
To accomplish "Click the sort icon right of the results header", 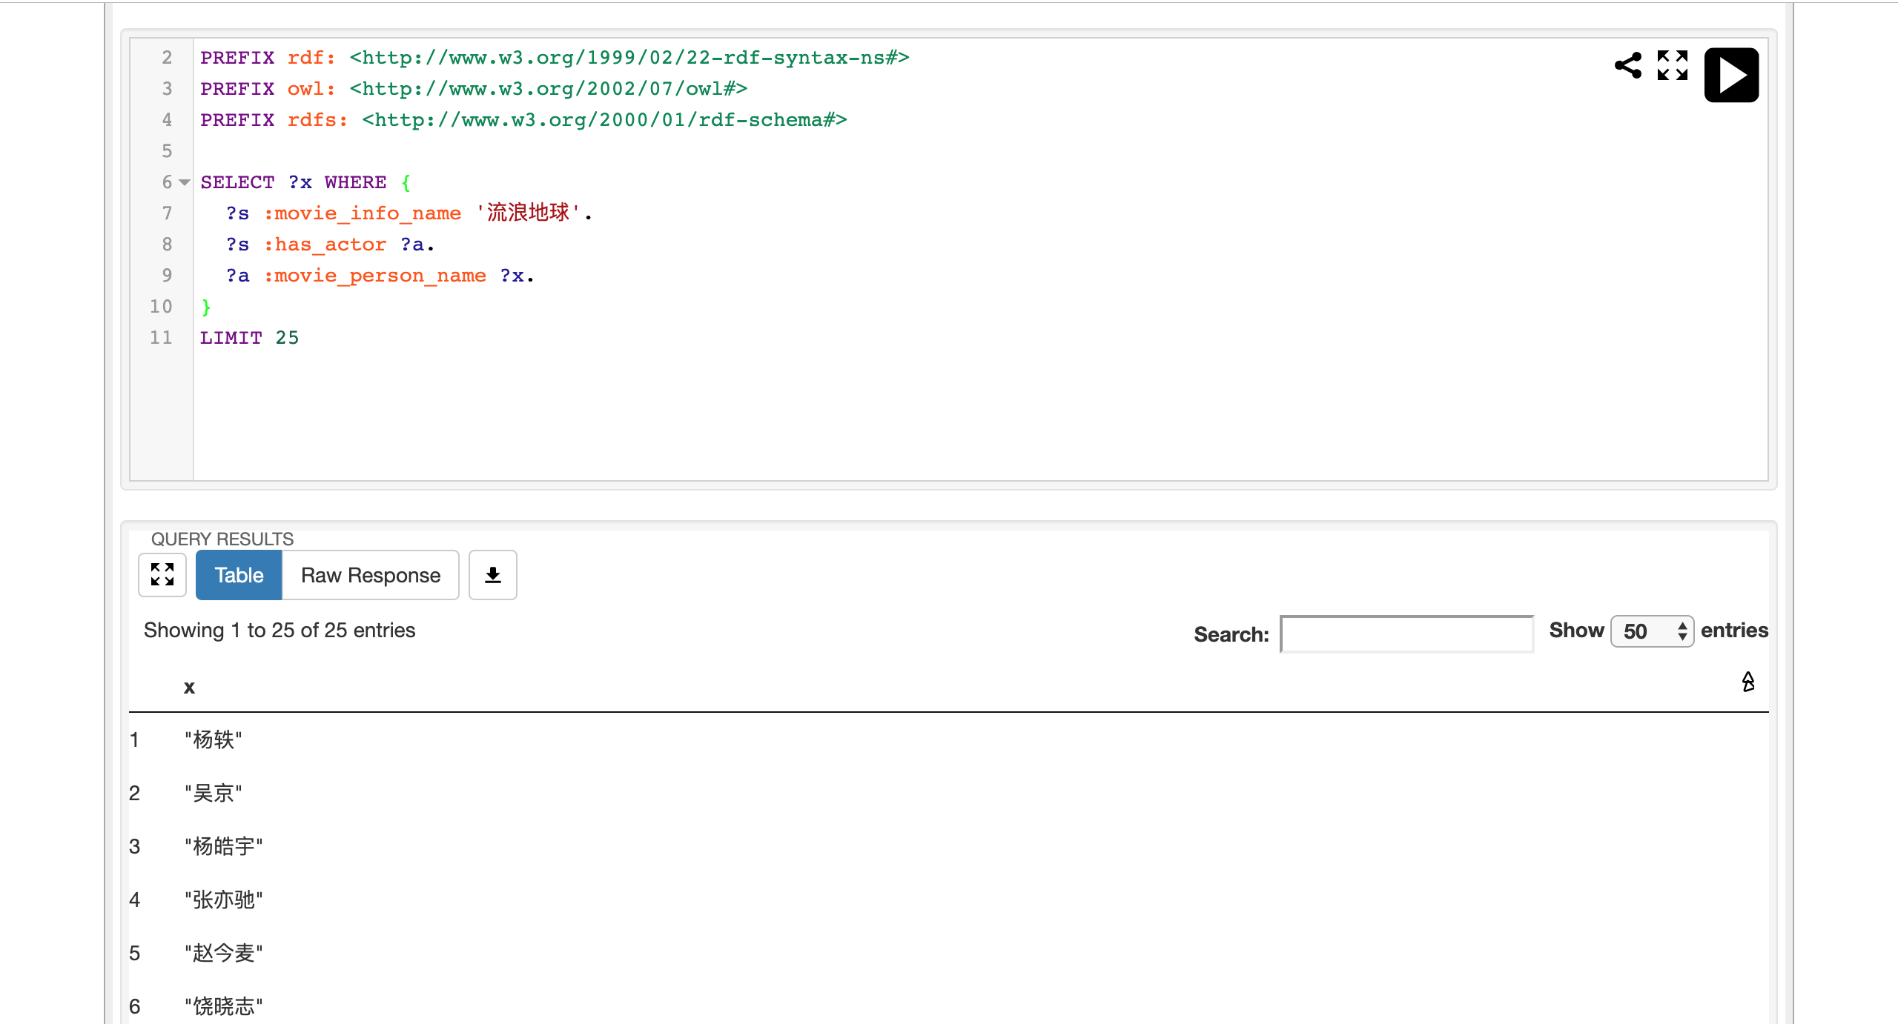I will 1748,682.
